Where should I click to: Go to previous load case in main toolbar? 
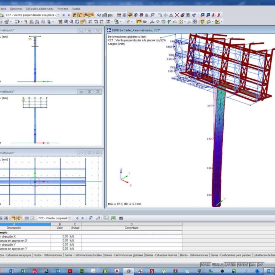coord(64,15)
